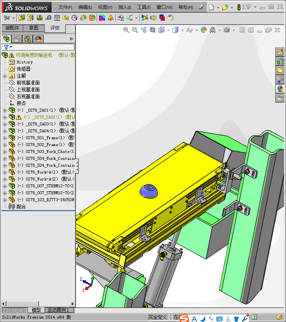
Task: Launch the rainbow Curvature display icon
Action: point(102,18)
